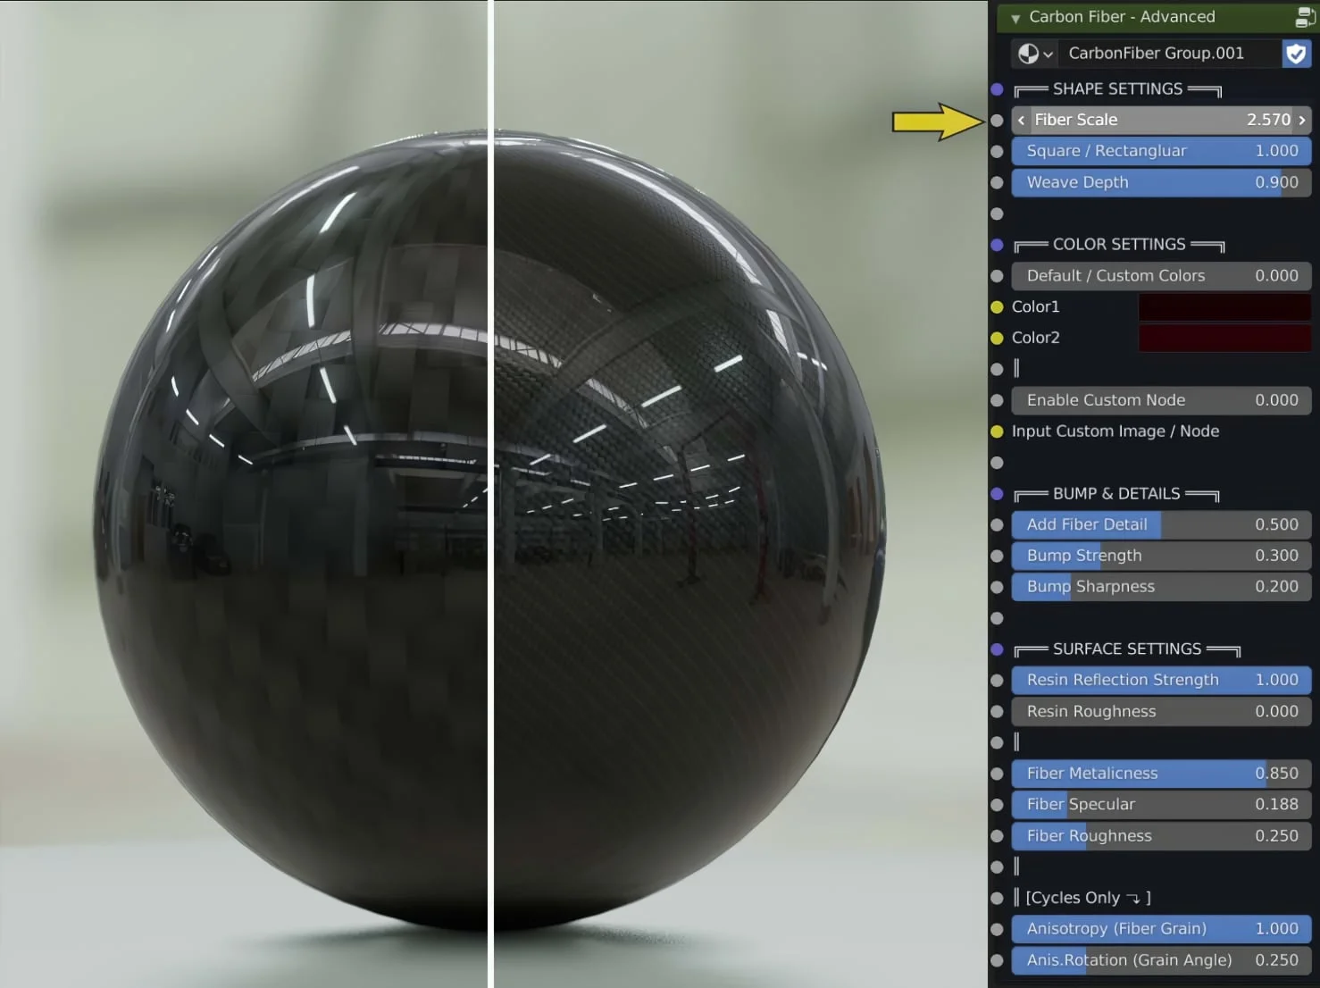The width and height of the screenshot is (1320, 988).
Task: Click the Weave Depth slider
Action: 1160,182
